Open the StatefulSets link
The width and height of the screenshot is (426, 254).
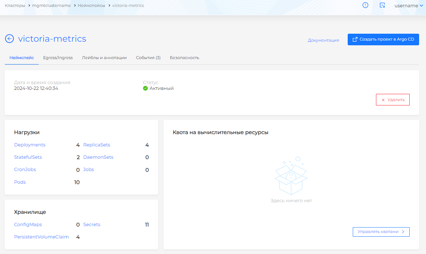[x=28, y=157]
